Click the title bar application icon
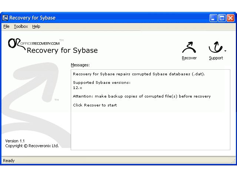Image resolution: width=237 pixels, height=178 pixels. pyautogui.click(x=5, y=18)
